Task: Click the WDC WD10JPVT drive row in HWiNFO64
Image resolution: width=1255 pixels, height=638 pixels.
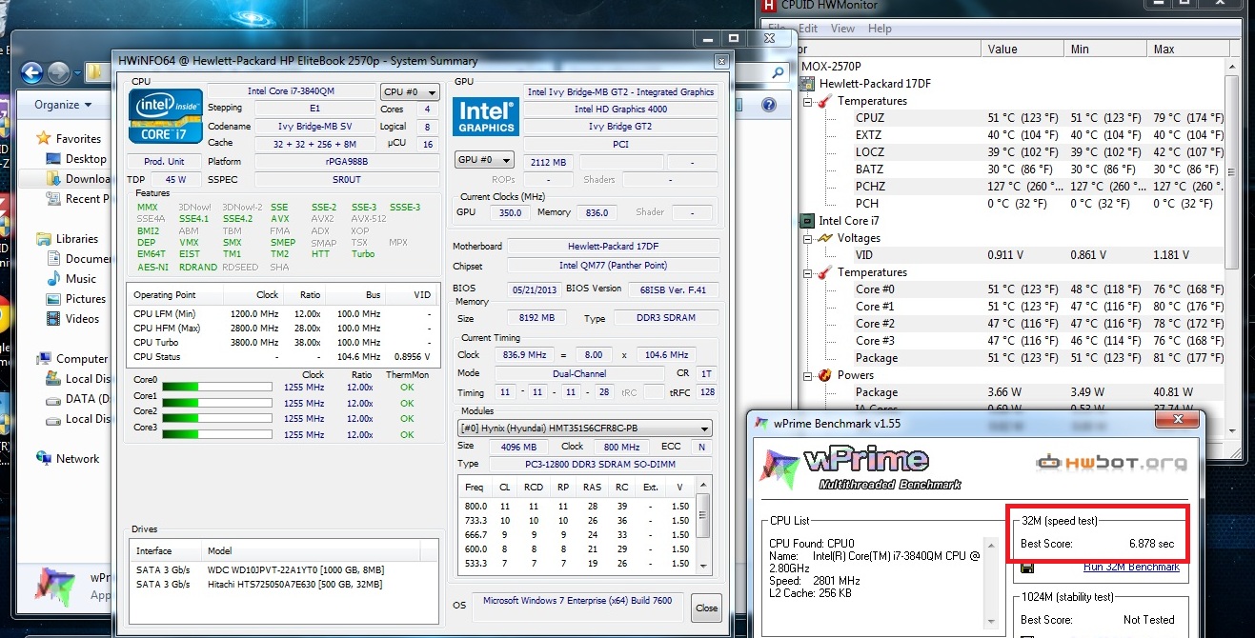Action: coord(284,569)
